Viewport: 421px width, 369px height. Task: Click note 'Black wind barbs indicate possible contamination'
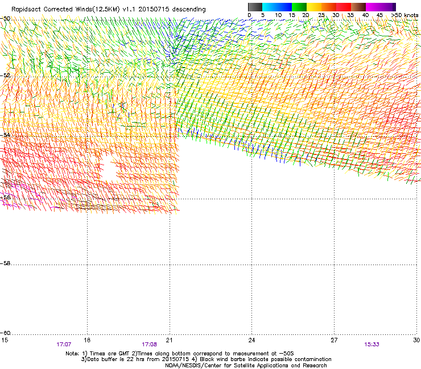click(x=266, y=359)
